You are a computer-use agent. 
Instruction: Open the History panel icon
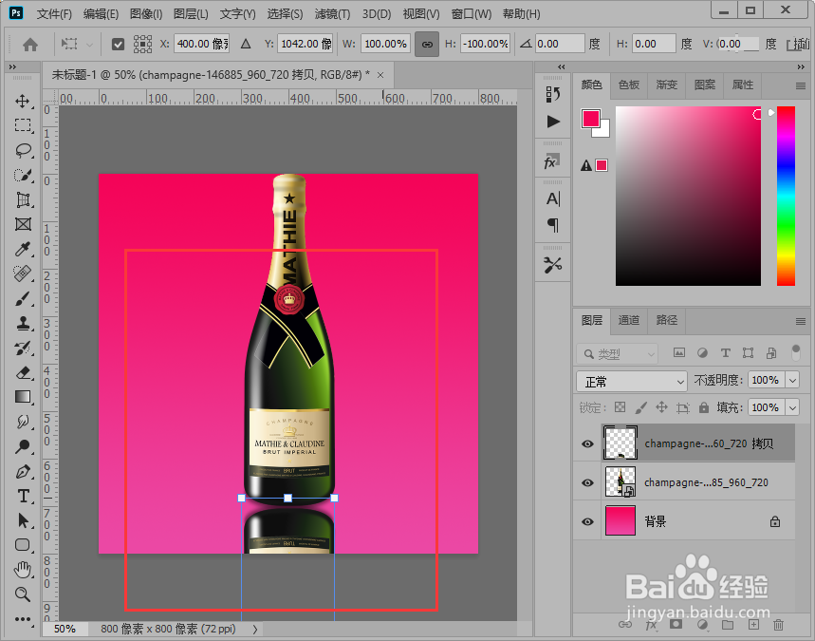[553, 95]
